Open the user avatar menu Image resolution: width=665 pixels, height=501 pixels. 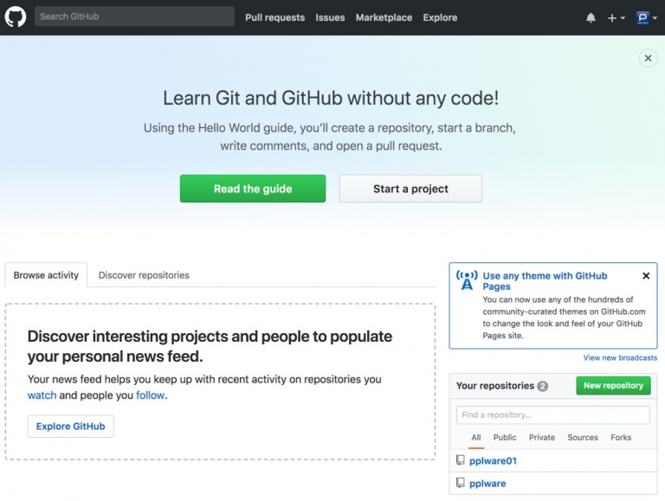pyautogui.click(x=646, y=18)
